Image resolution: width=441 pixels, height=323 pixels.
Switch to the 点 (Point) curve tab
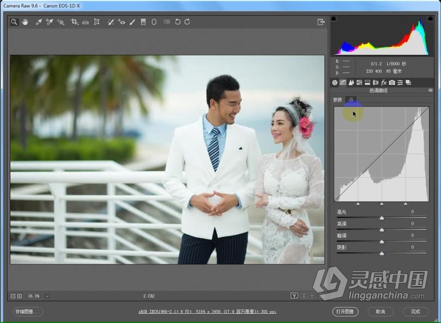[x=351, y=100]
